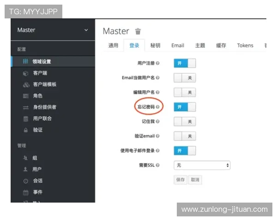Viewport: 277px width, 221px height.
Task: Click the 事件 calendar icon
Action: click(x=26, y=192)
